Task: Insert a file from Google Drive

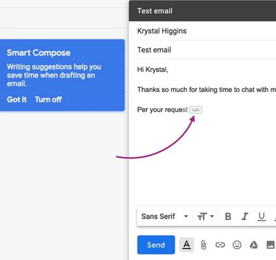Action: [x=254, y=245]
